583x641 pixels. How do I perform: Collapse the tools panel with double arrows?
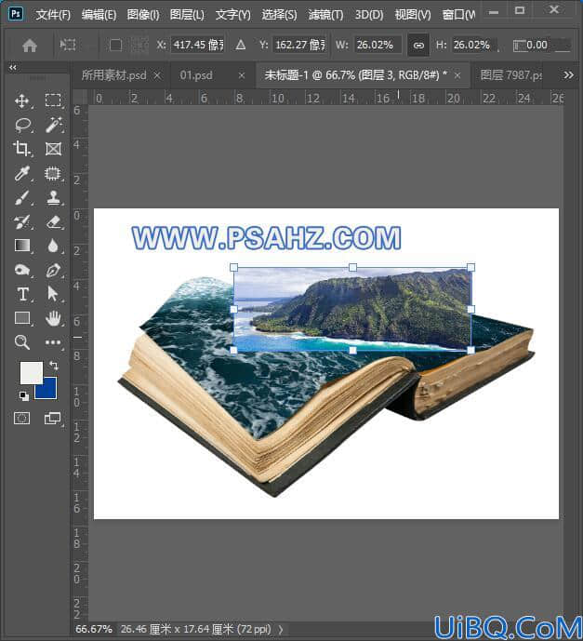tap(13, 68)
